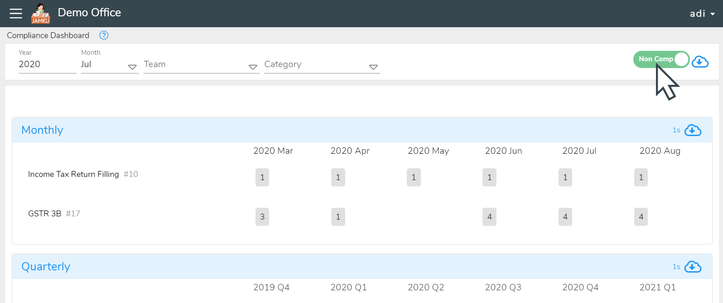Click the 2020 Apr column header
This screenshot has height=303, width=723.
(x=350, y=151)
